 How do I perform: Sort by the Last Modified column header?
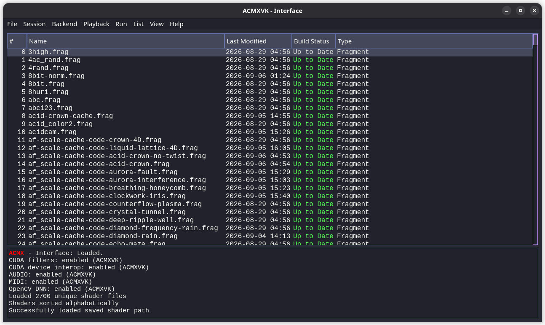point(258,41)
